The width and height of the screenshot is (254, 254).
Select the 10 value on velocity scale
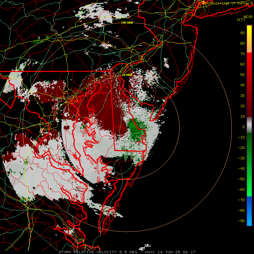242,117
